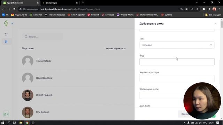Open VK bookmark

[5, 15]
